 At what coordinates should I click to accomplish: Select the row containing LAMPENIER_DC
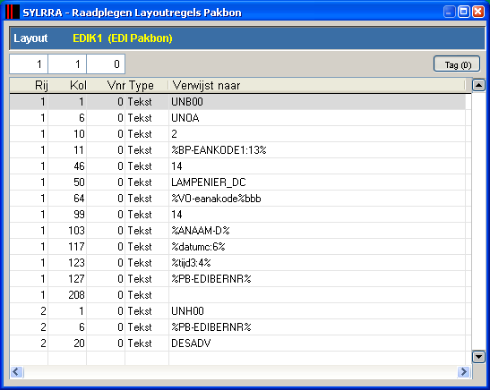tap(237, 182)
